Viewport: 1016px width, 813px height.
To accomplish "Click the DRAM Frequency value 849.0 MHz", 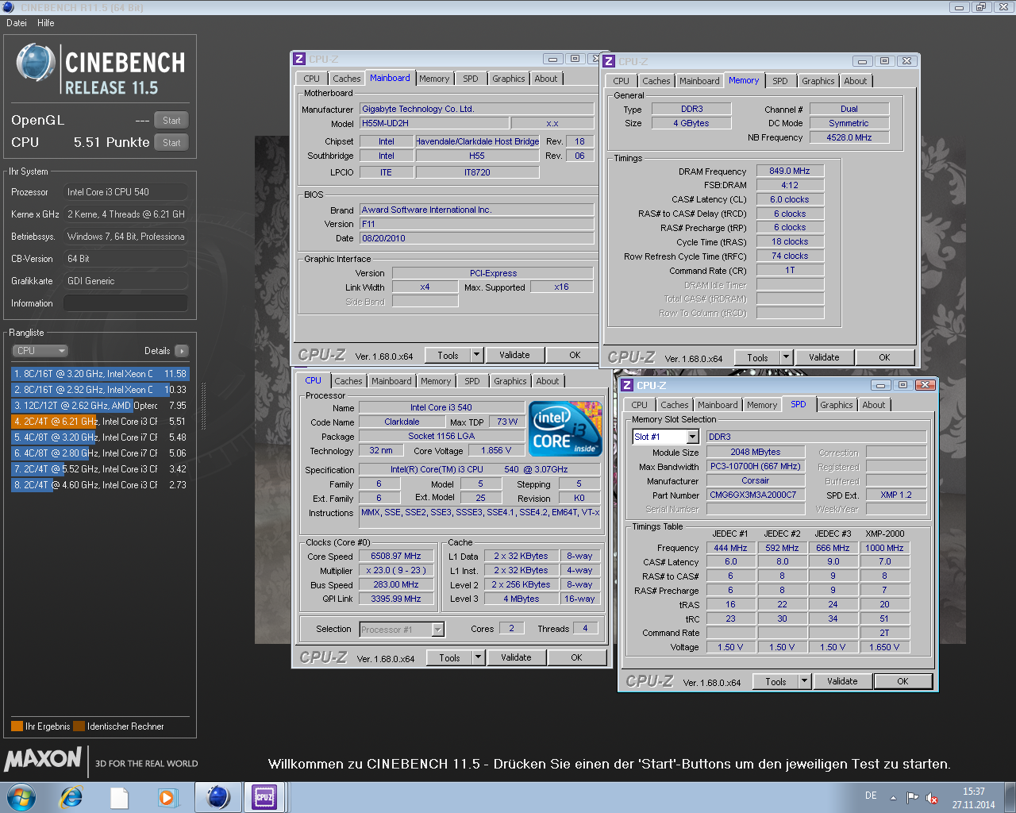I will (790, 171).
